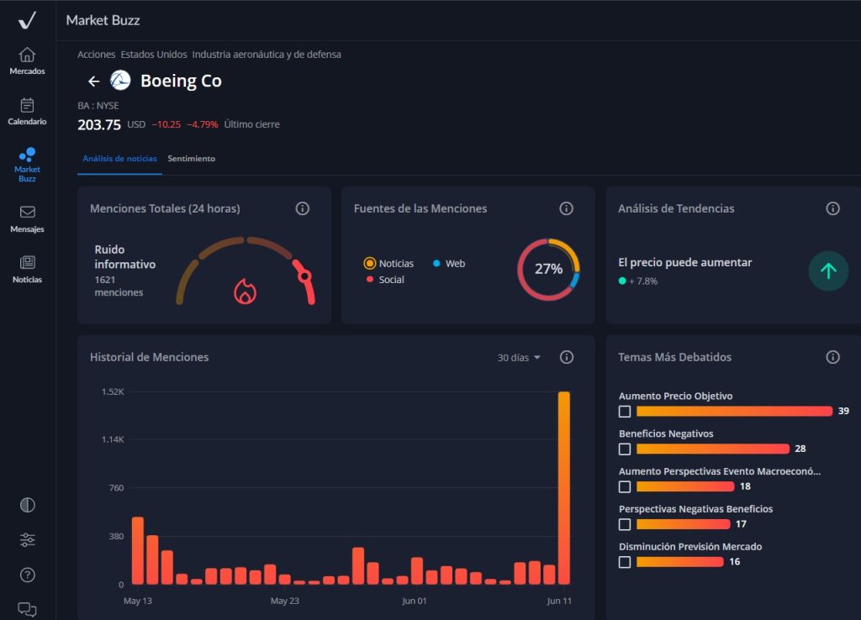
Task: Click the −10.25 price change amount
Action: (x=166, y=124)
